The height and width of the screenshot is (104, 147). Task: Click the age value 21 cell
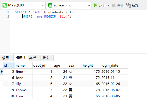[61, 78]
